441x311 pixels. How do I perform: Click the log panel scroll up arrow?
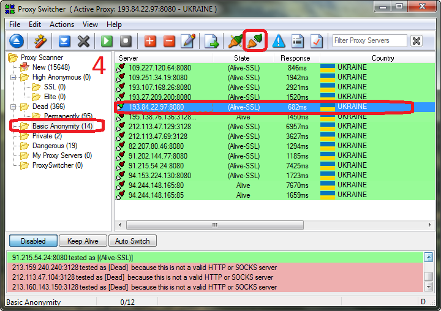428,257
